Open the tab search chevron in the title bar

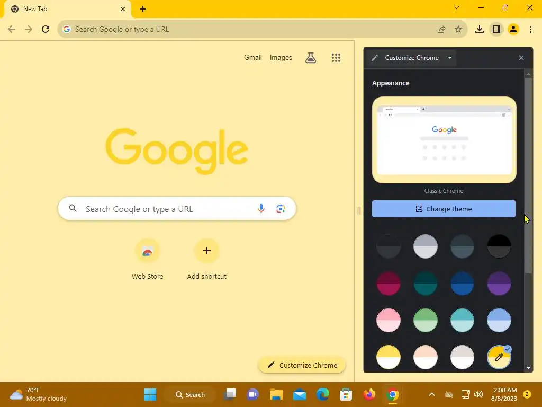point(457,7)
